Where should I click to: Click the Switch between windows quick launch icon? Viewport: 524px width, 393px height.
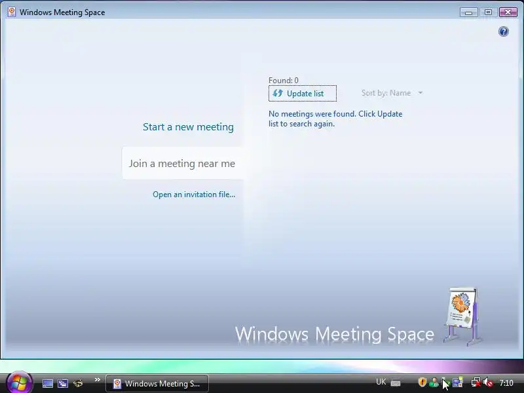point(63,383)
